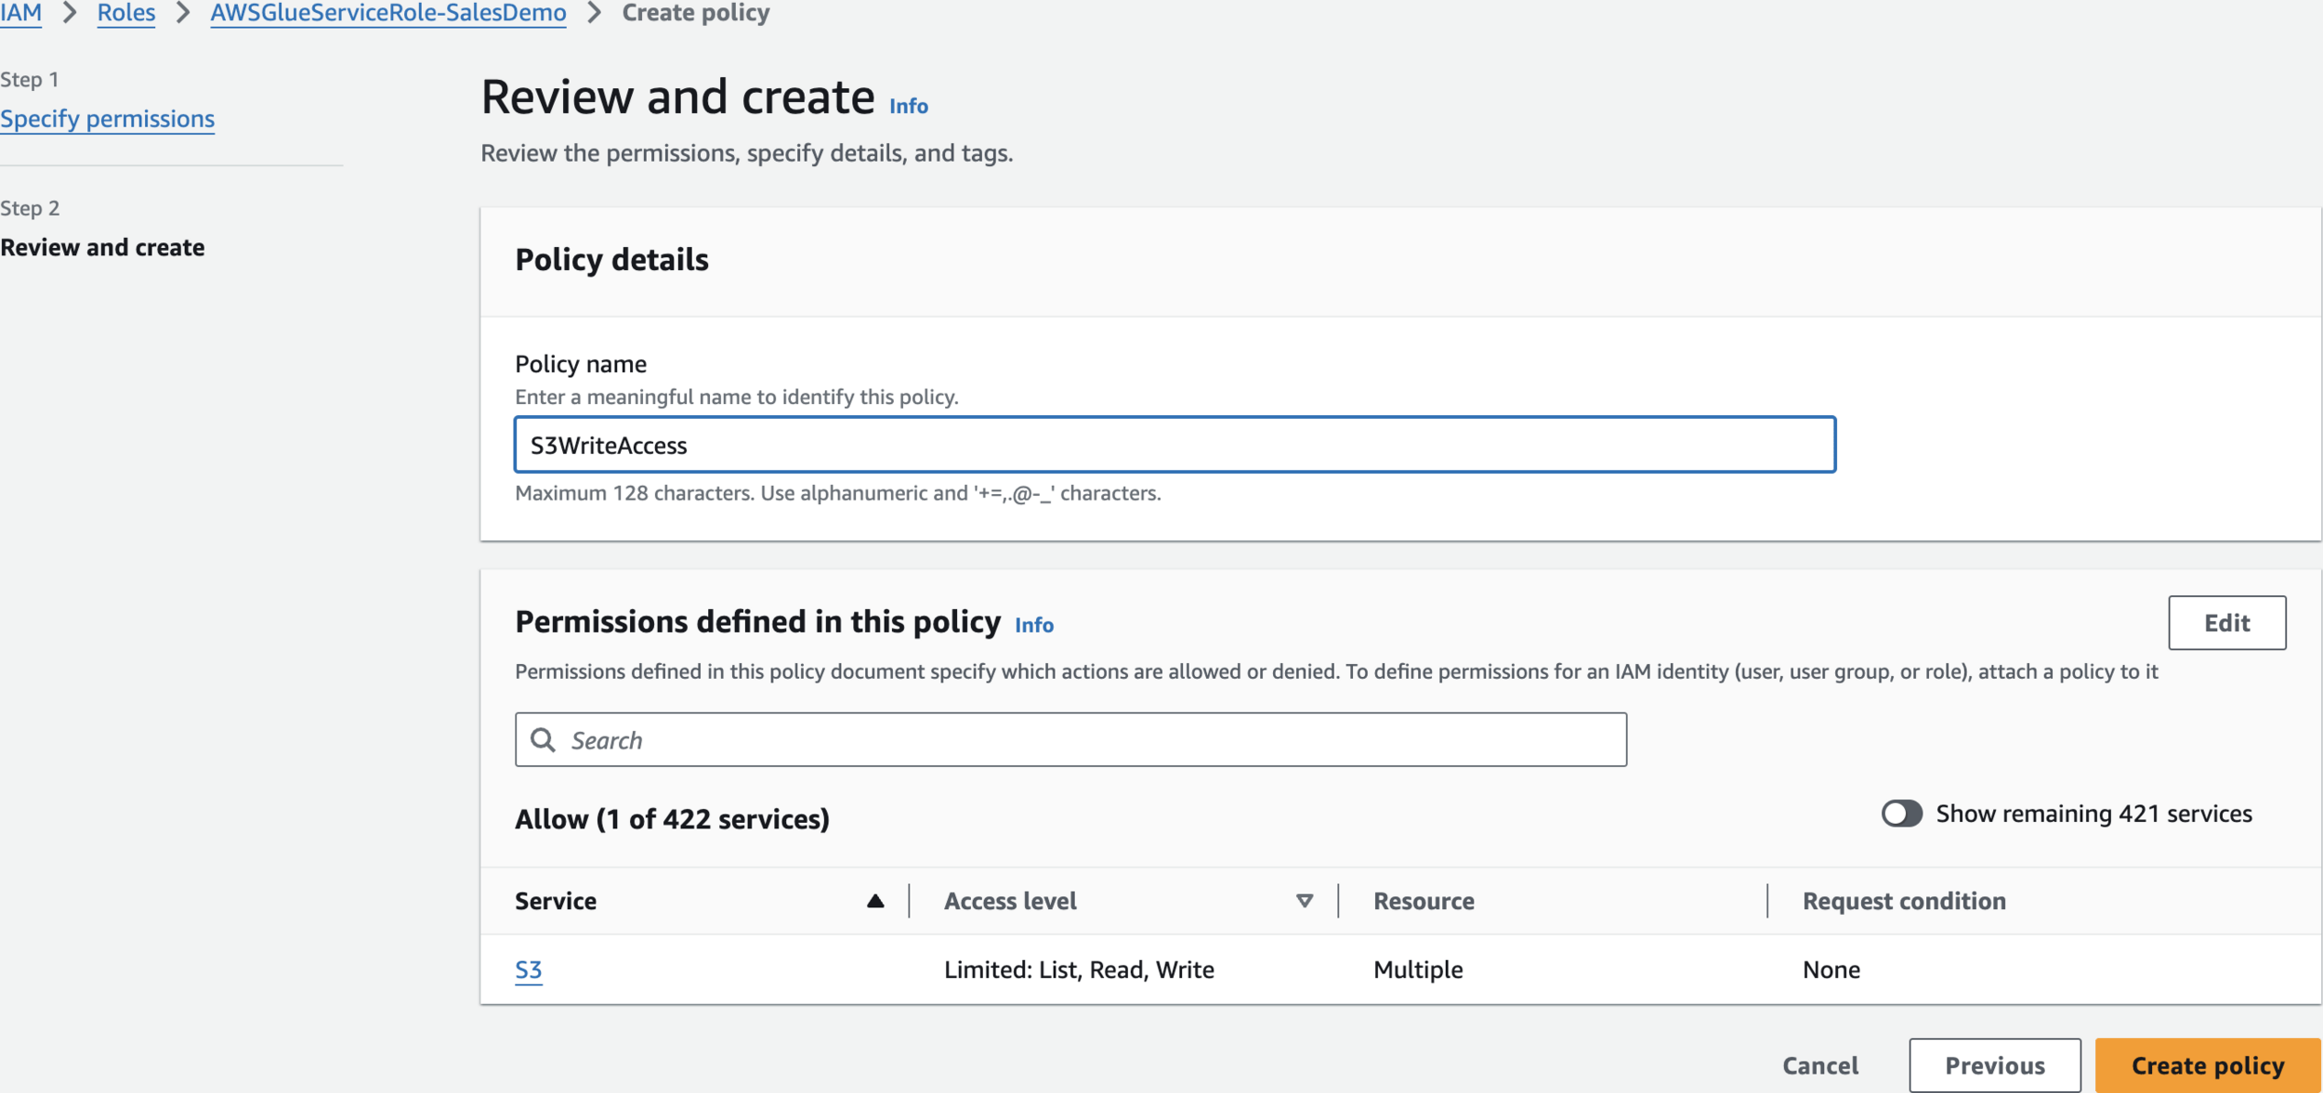
Task: Open the S3 service link
Action: point(528,969)
